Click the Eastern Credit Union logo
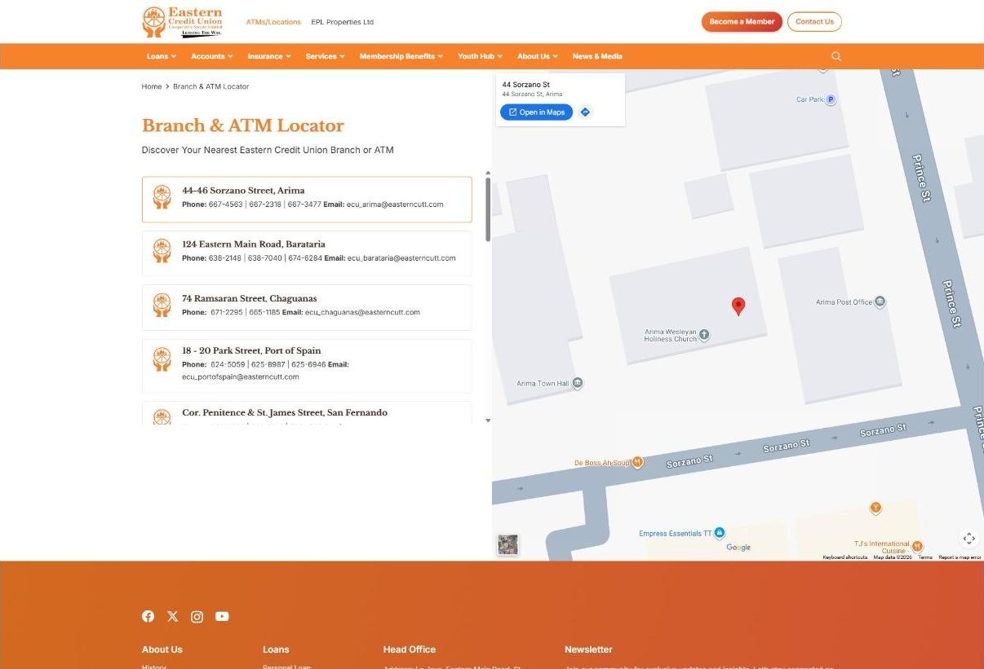The width and height of the screenshot is (984, 669). pos(182,22)
